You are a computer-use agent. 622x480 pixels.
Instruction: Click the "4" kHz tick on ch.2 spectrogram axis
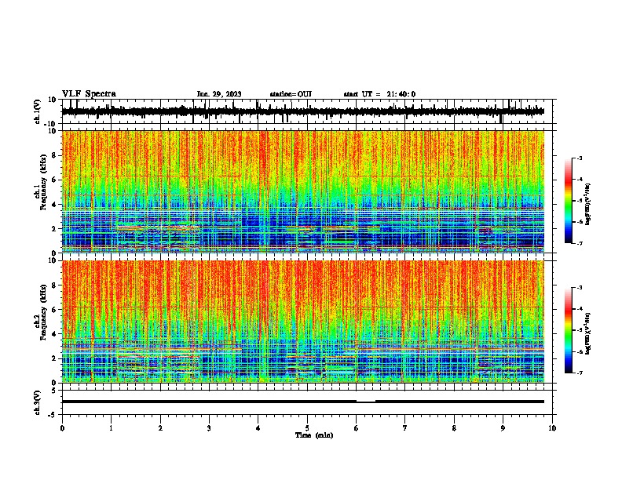[54, 334]
